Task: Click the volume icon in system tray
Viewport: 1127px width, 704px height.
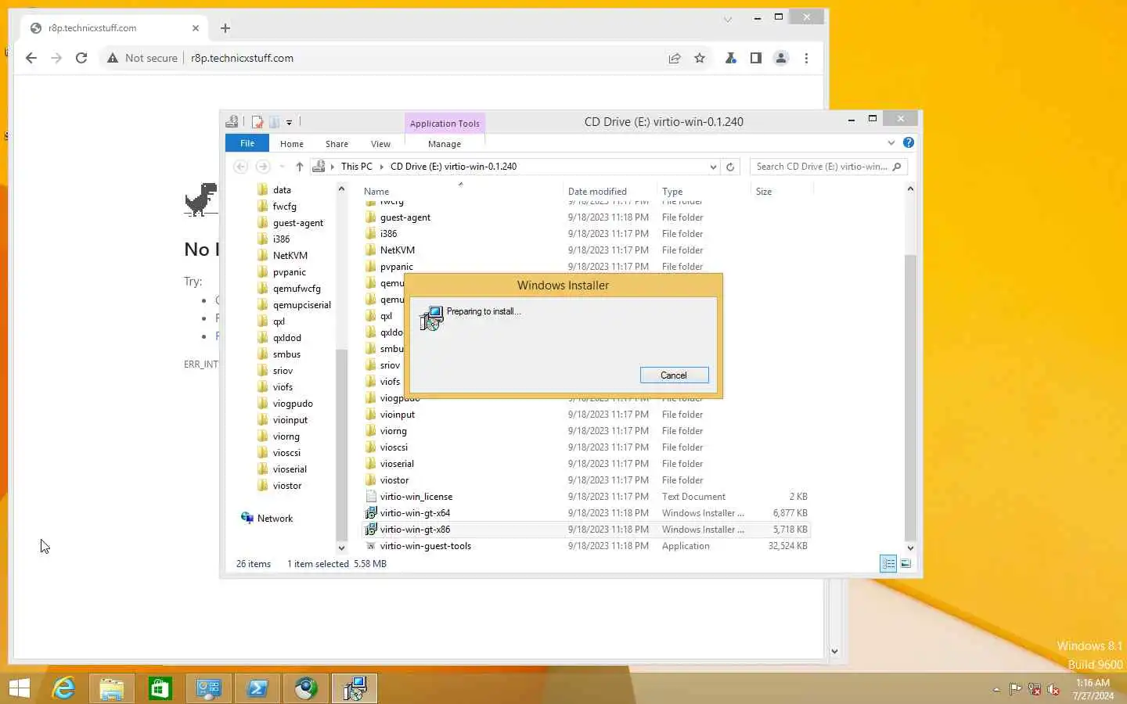Action: click(1053, 689)
